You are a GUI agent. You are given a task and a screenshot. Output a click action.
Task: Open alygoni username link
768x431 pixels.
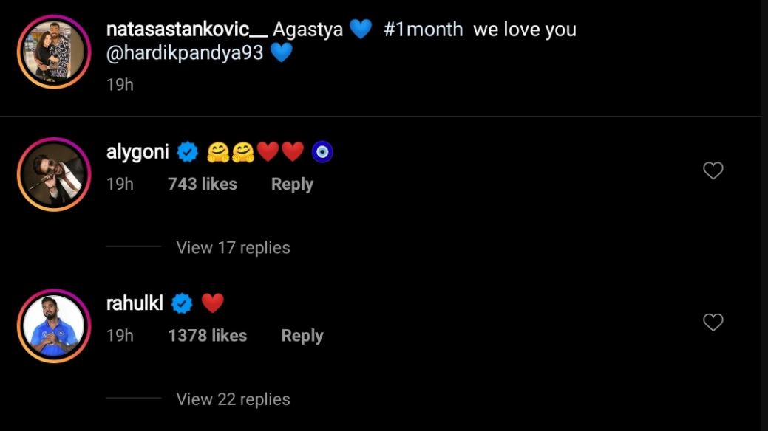point(137,153)
